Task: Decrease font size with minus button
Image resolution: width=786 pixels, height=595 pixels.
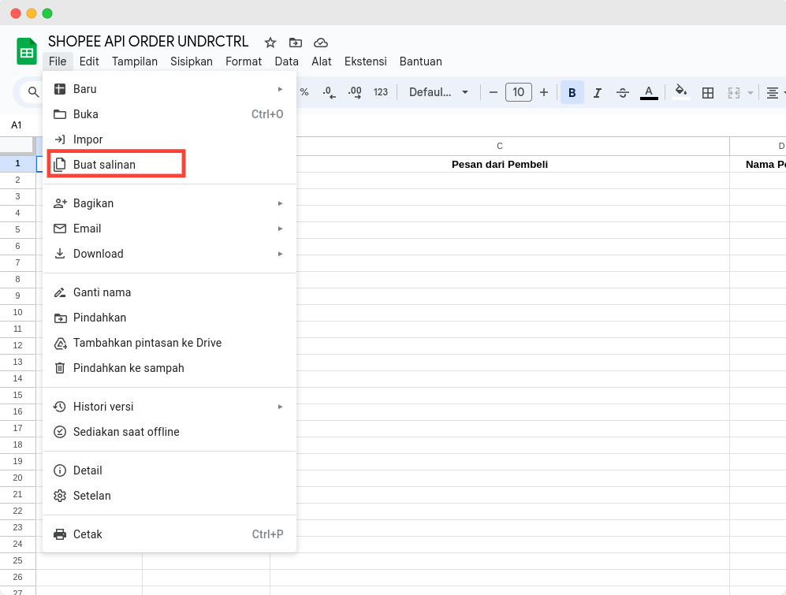Action: coord(494,92)
